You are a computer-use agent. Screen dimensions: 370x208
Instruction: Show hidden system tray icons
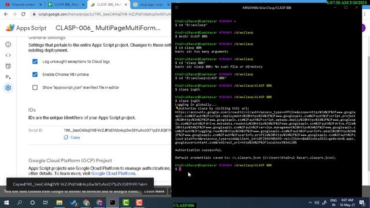pyautogui.click(x=310, y=203)
